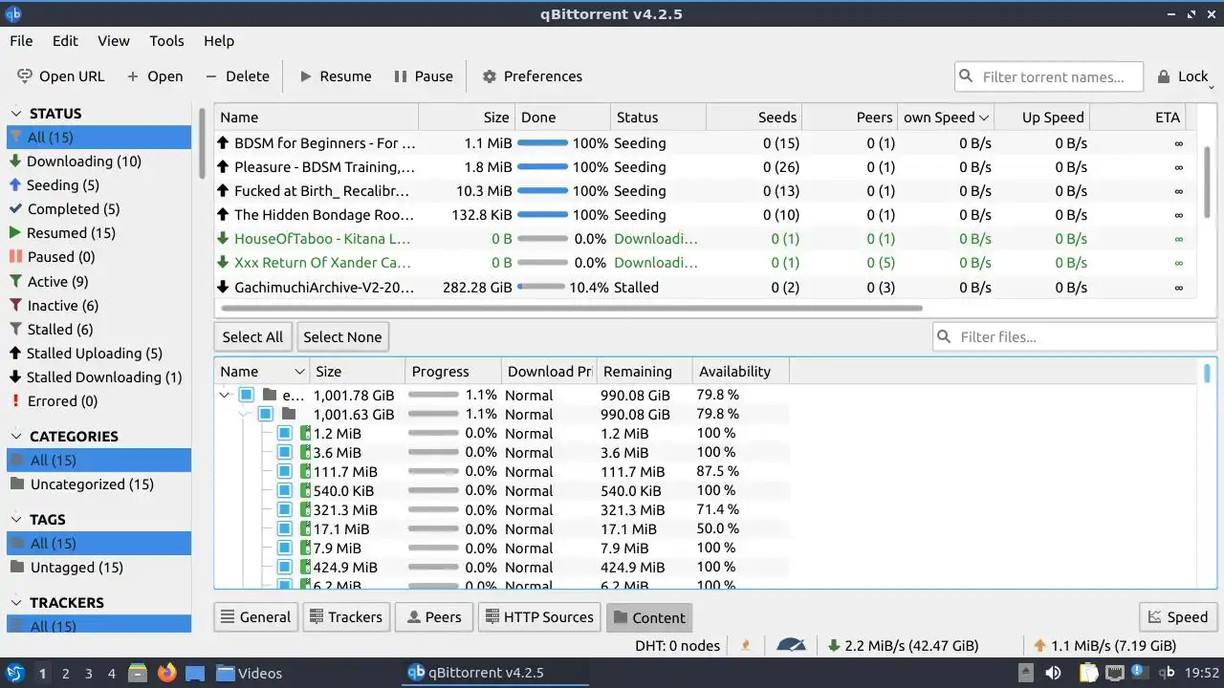Click the Select All button
Screen dimensions: 1224x688
click(252, 337)
